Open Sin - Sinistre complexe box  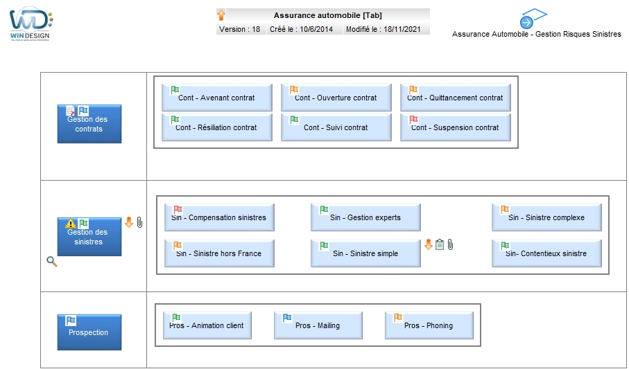546,217
